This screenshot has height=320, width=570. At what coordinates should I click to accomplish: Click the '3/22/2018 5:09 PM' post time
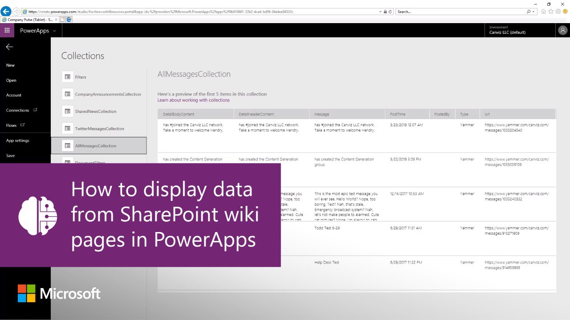[406, 159]
